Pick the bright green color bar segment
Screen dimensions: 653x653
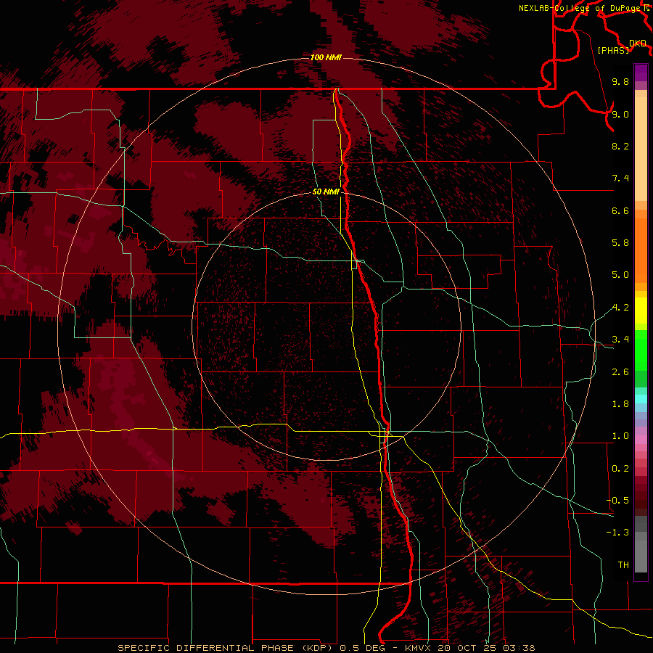(641, 350)
